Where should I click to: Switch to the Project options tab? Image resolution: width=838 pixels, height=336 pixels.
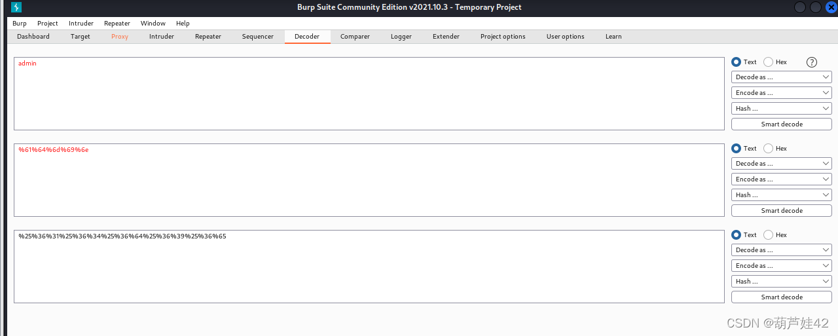(x=503, y=37)
